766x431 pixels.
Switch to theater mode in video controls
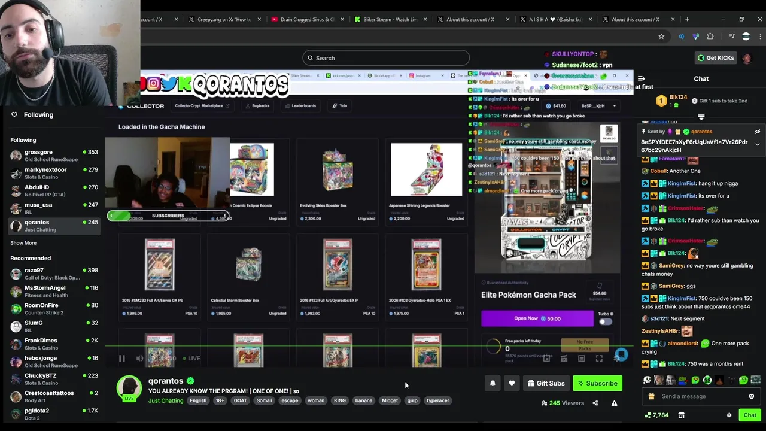(x=581, y=359)
